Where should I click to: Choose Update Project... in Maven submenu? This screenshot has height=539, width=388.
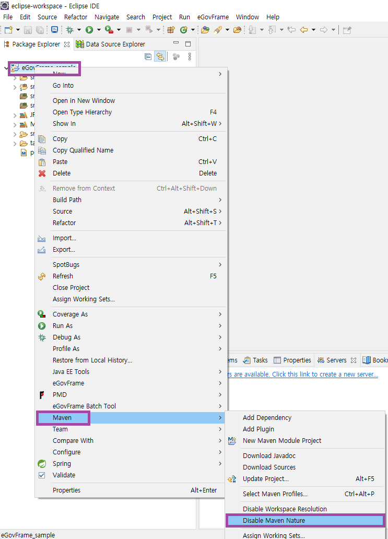click(305, 479)
